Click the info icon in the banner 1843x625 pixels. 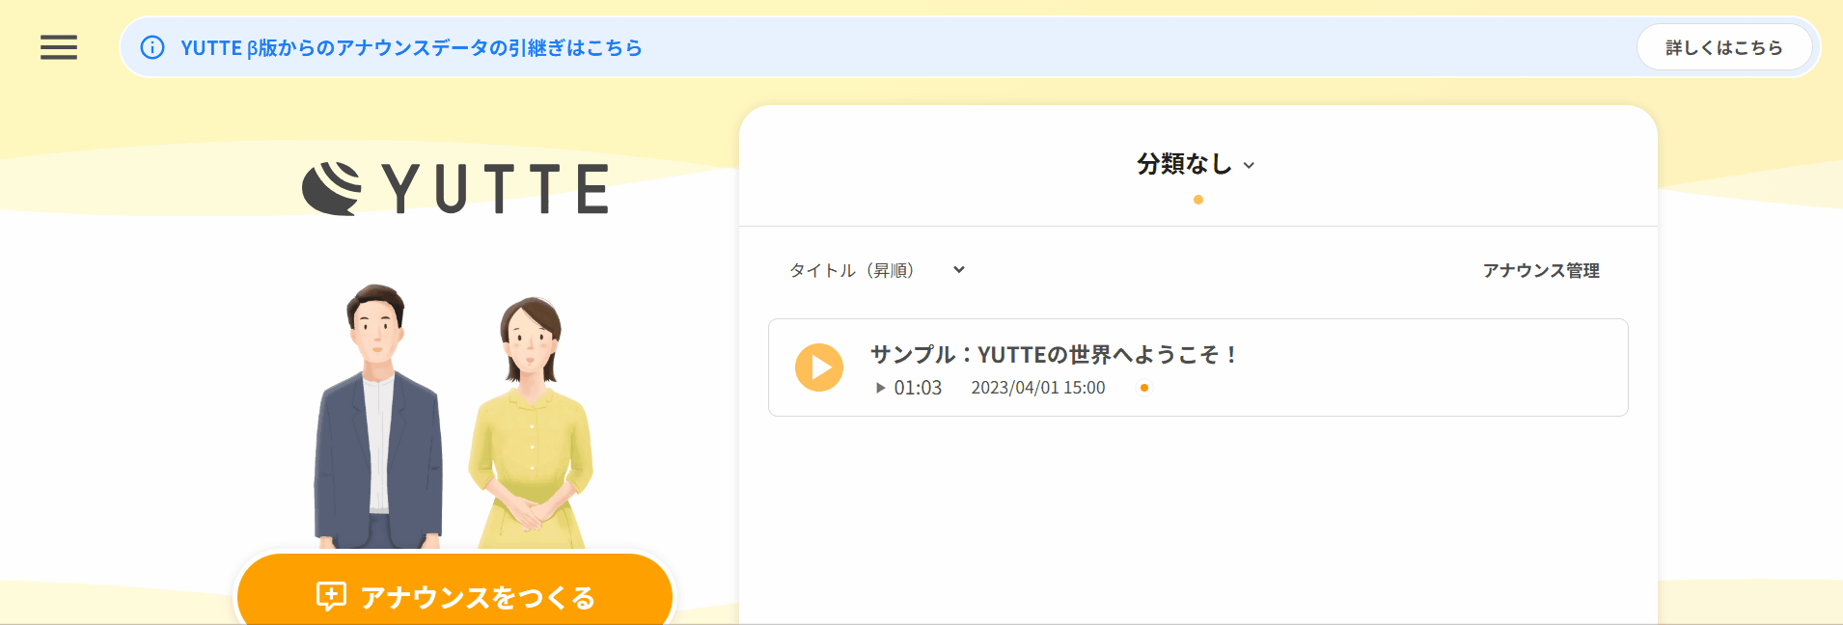click(x=152, y=47)
